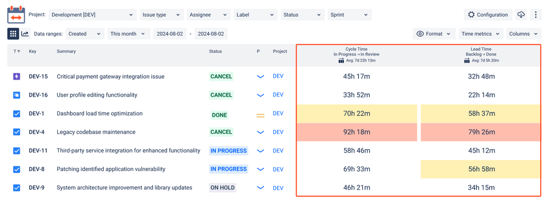Open the Status filter dropdown
The height and width of the screenshot is (203, 549).
point(302,15)
